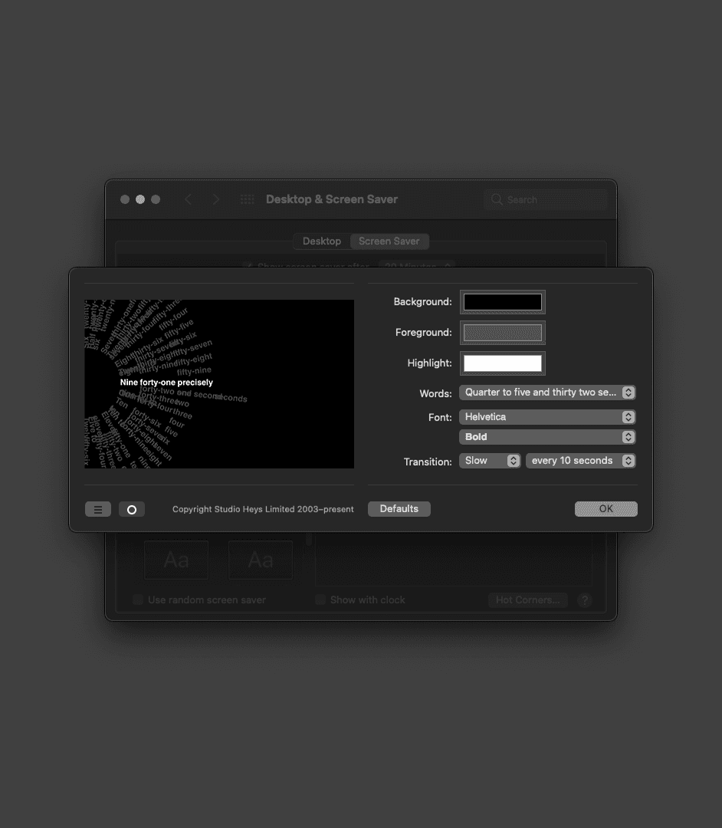722x828 pixels.
Task: Select the Screen Saver tab
Action: pos(389,242)
